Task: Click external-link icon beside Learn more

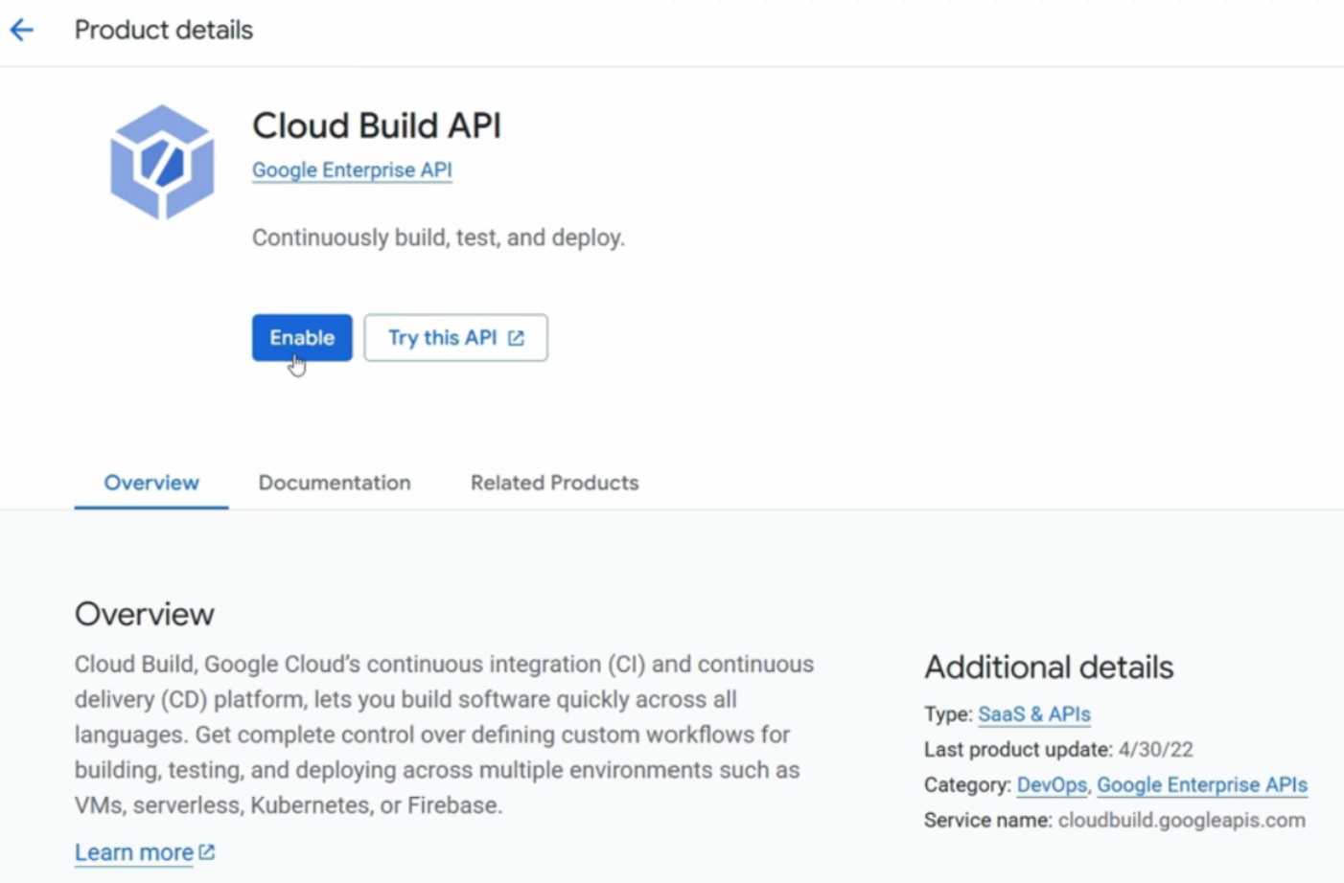Action: 206,851
